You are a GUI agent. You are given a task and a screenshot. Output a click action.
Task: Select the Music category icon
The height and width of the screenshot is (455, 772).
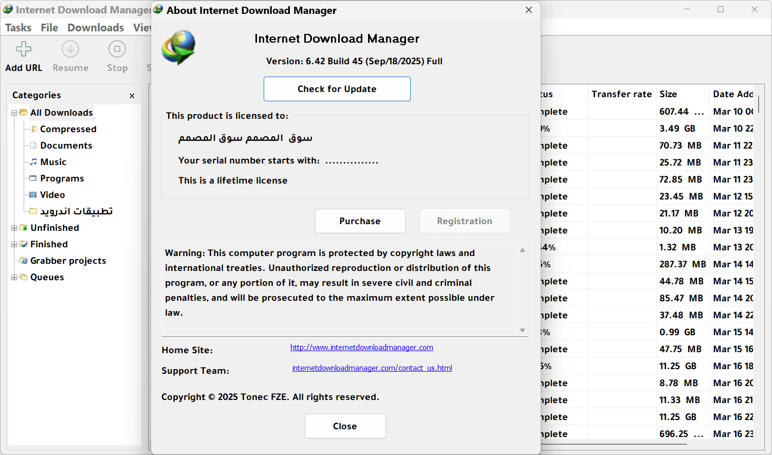pyautogui.click(x=33, y=162)
